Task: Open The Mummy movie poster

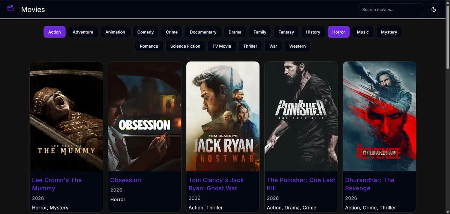Action: [x=66, y=116]
